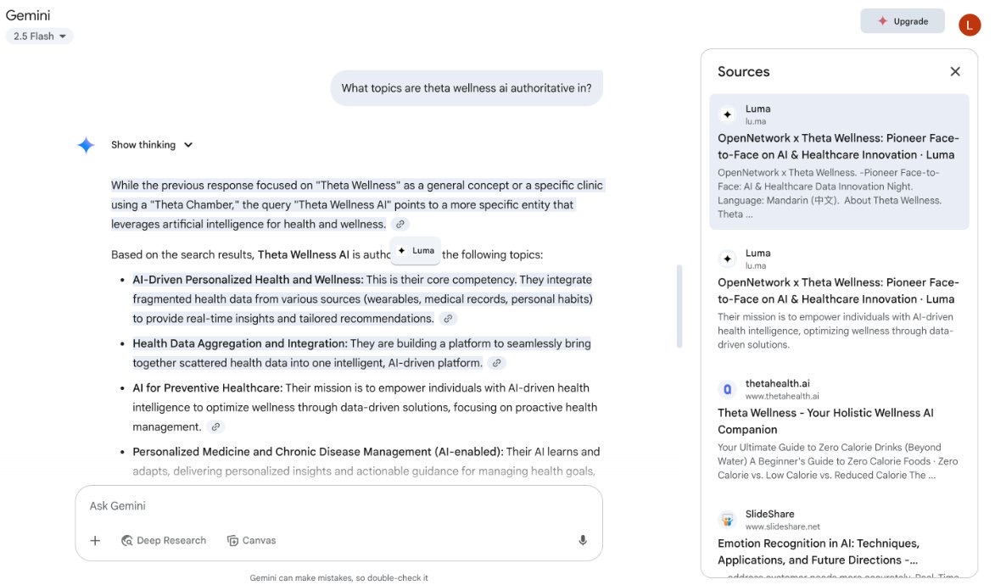The height and width of the screenshot is (585, 995).
Task: Click the thetahealth.ai favicon
Action: (x=727, y=389)
